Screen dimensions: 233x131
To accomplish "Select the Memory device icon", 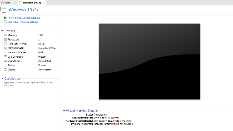I will tap(5, 35).
